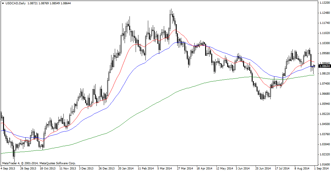
Task: Click the 1.03040 price axis label
Action: [325, 144]
